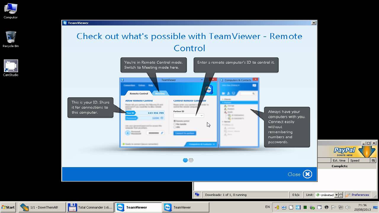Decrease speed limit with the down spinner arrow

341,196
